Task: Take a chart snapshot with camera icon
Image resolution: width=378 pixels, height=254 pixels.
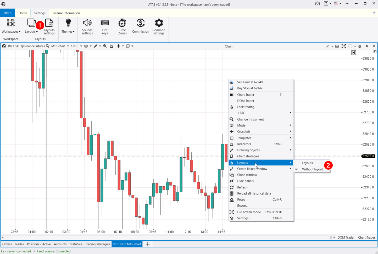Action: pos(337,46)
